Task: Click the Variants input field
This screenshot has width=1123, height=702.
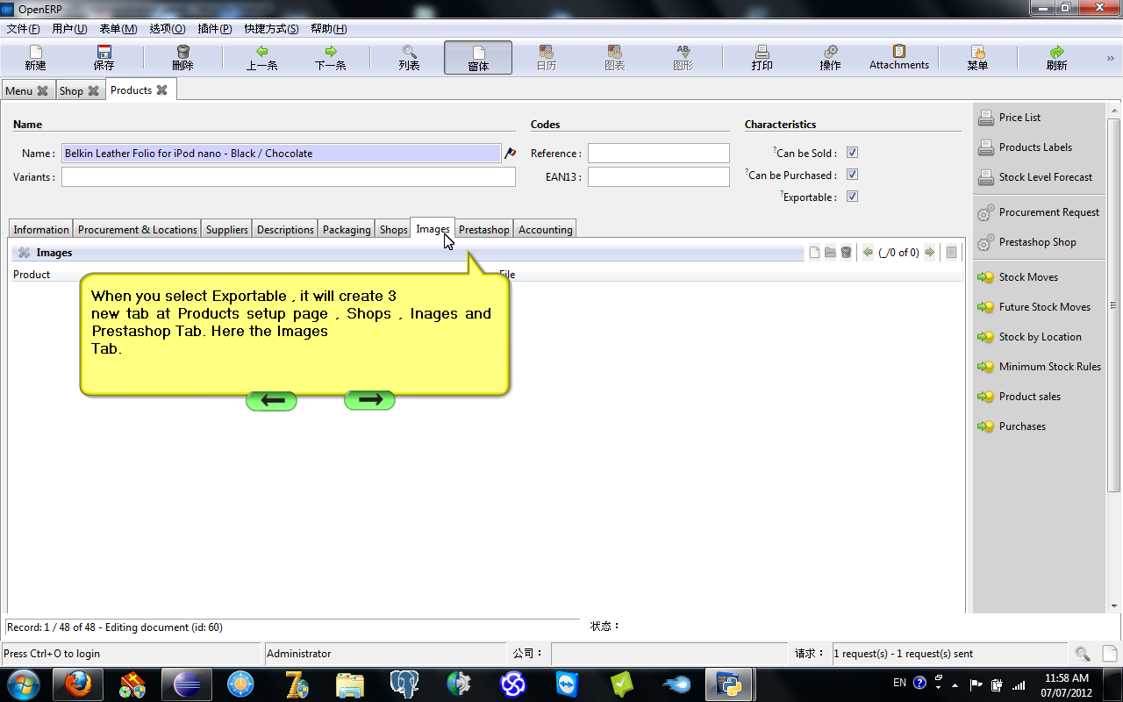Action: [x=289, y=177]
